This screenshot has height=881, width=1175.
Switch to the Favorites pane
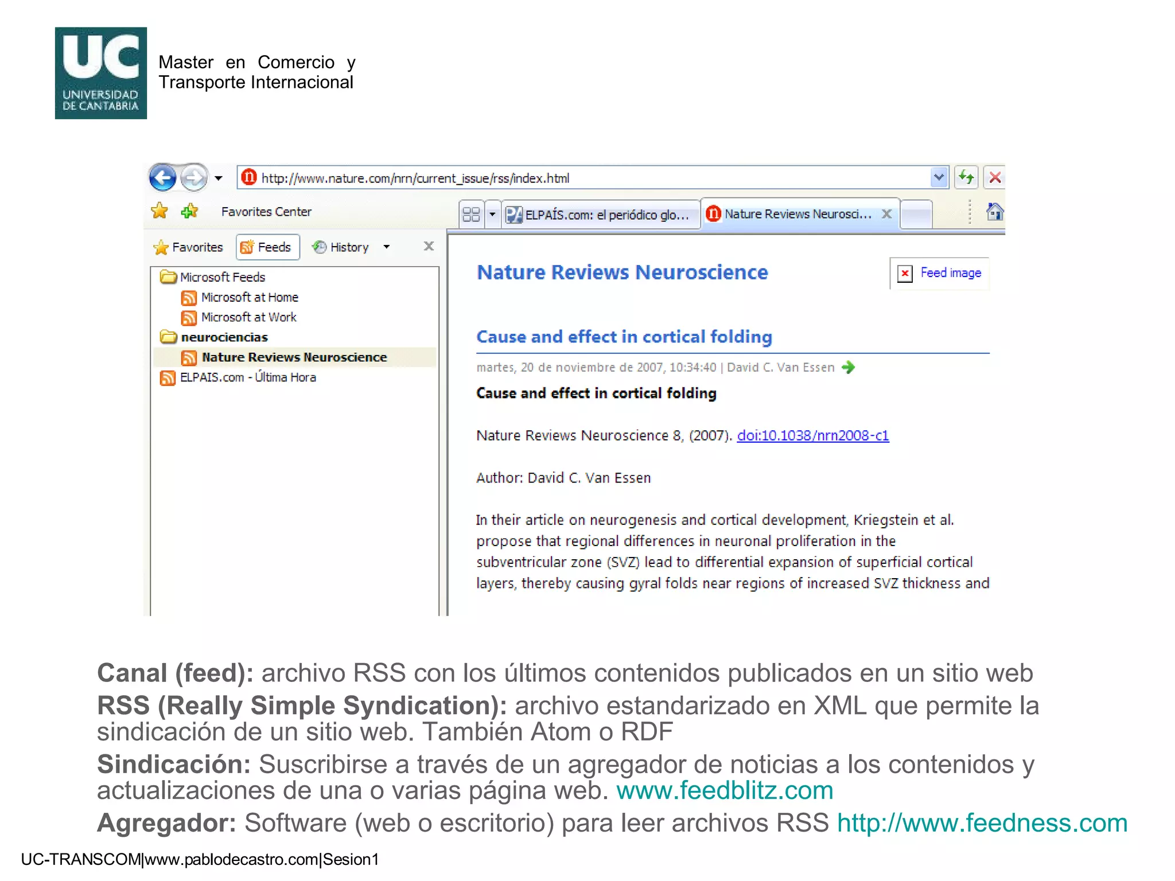click(x=188, y=247)
